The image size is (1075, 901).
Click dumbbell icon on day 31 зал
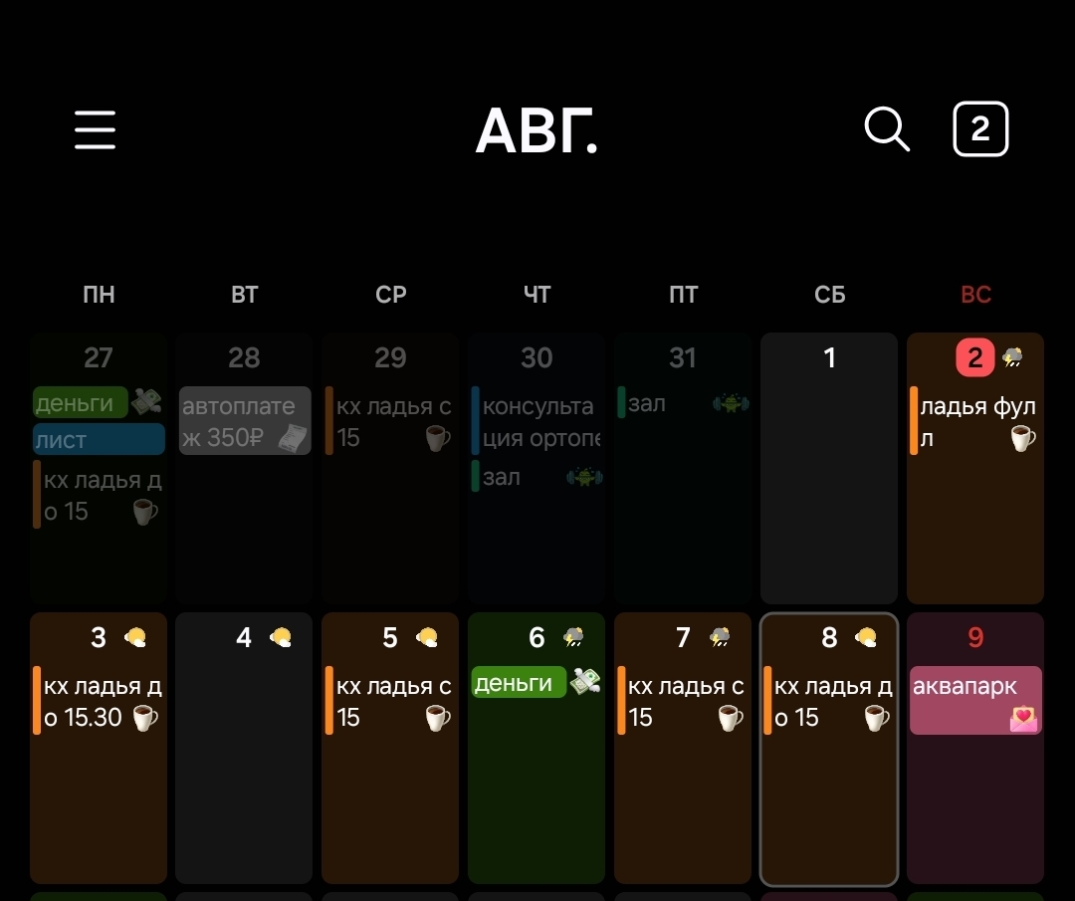[731, 403]
